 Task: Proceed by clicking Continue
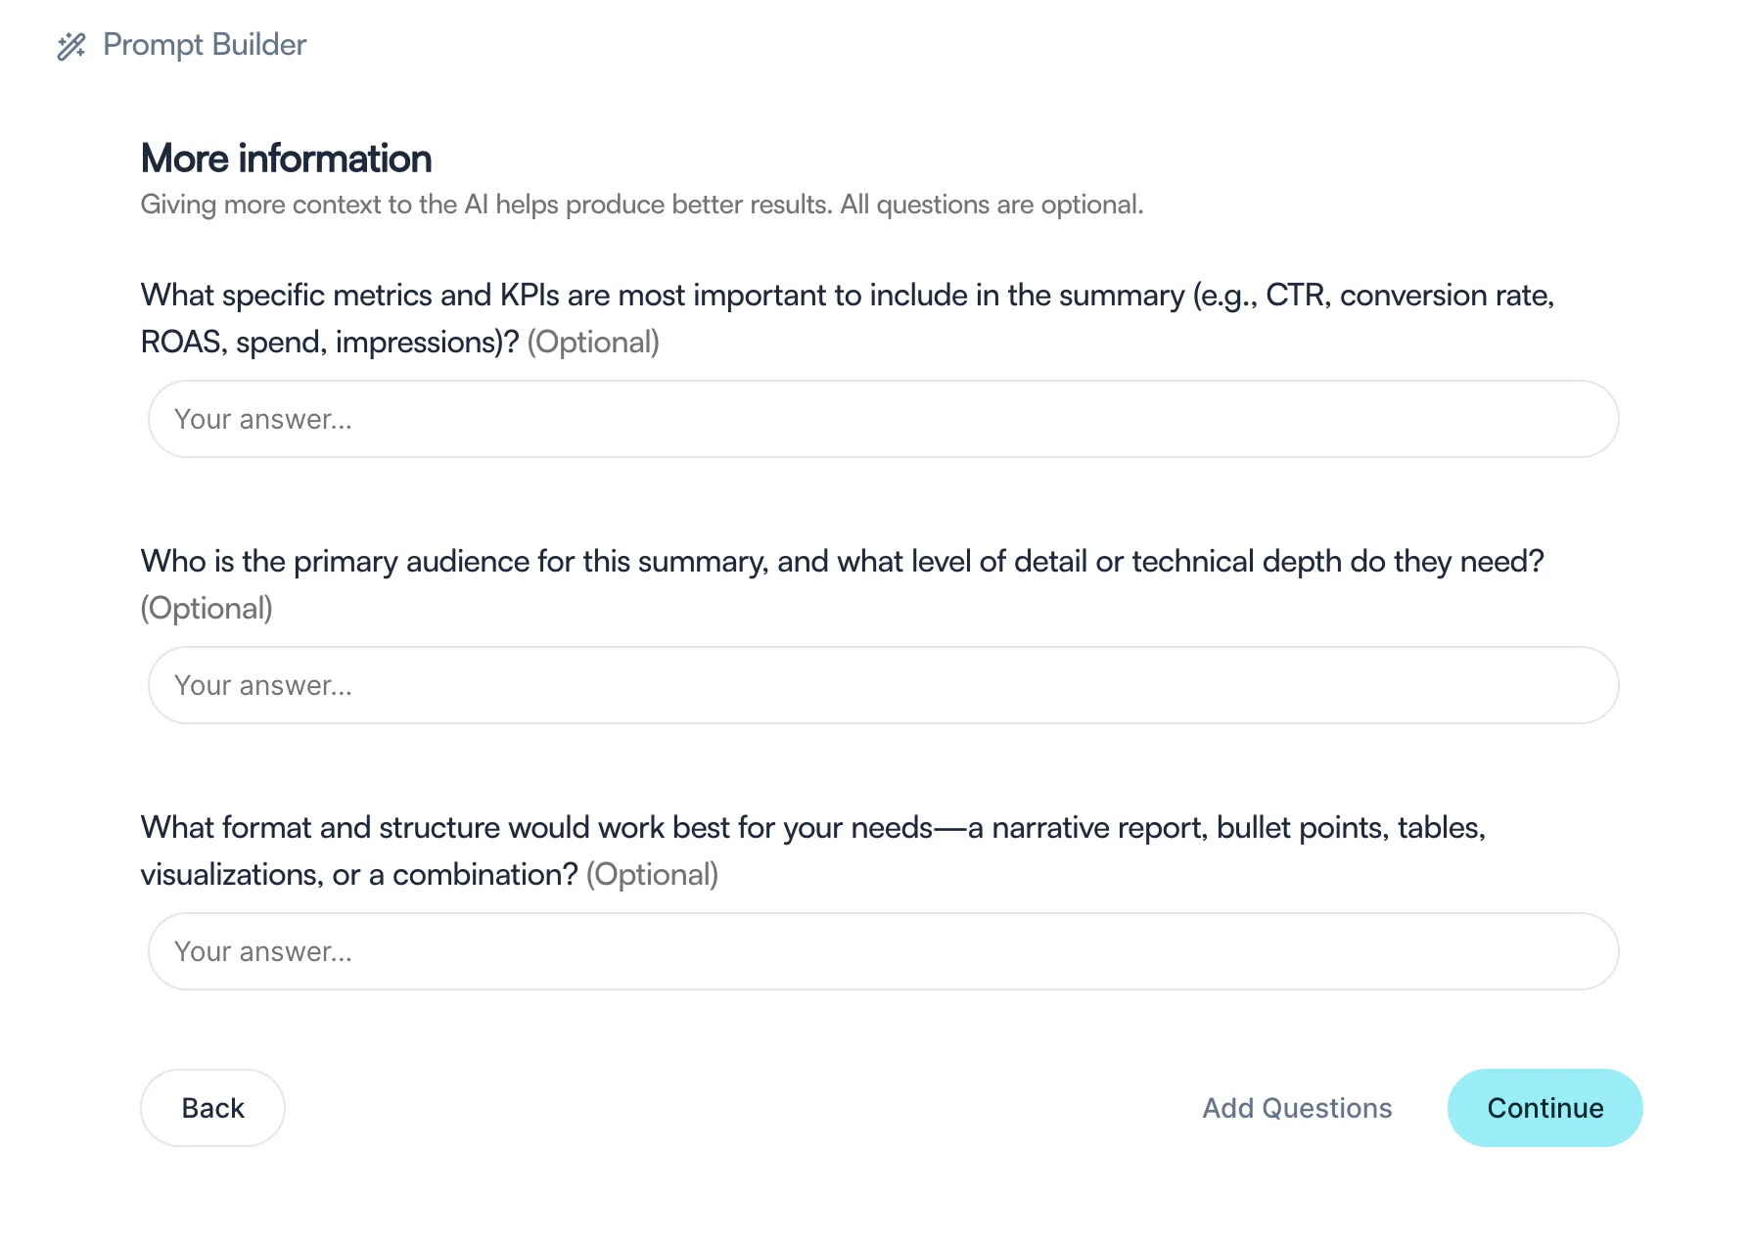[1545, 1108]
